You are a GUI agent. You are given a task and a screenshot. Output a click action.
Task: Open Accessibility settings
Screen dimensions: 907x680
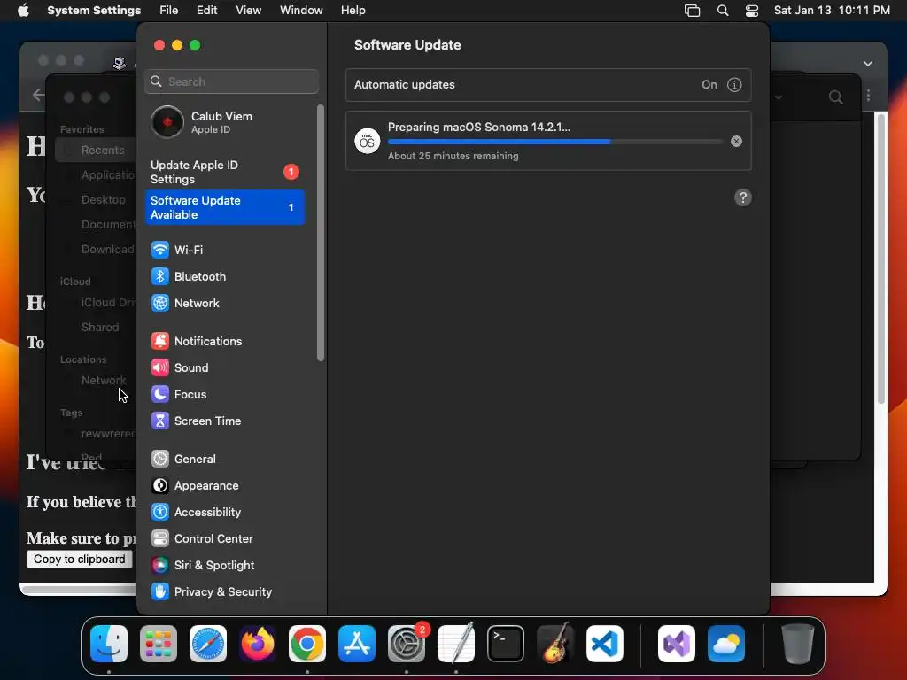click(x=225, y=513)
